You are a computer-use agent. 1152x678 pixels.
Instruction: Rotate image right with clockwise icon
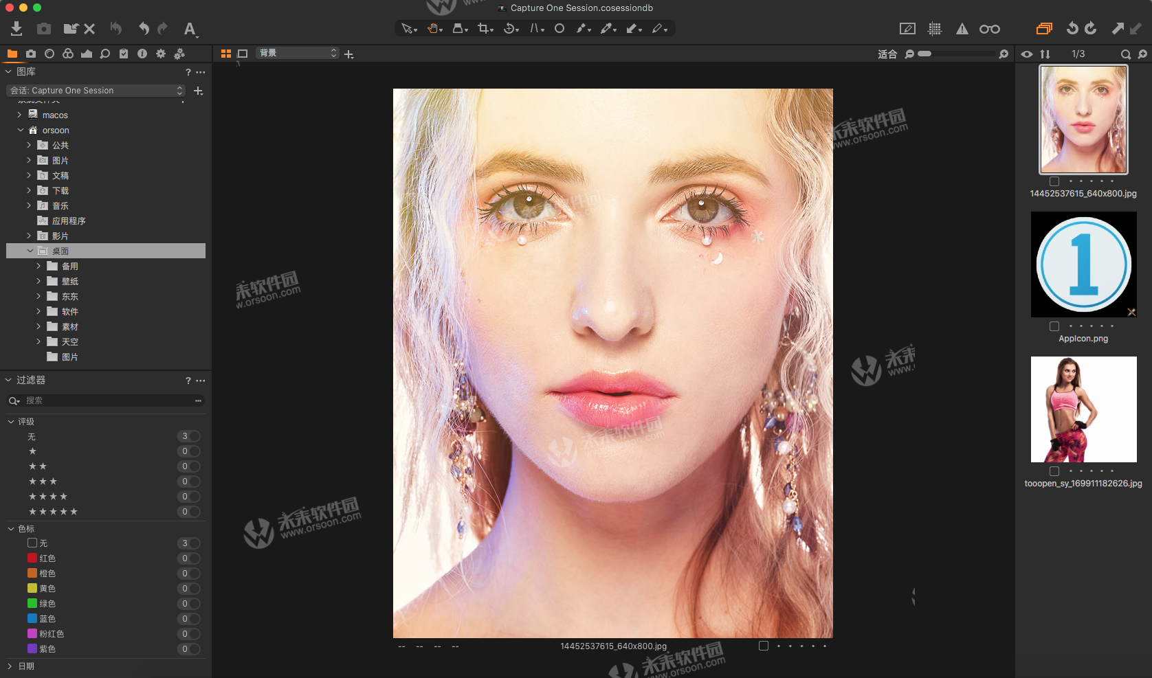click(x=1091, y=28)
